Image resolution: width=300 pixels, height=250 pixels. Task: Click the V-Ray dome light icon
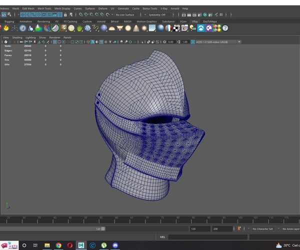111,28
